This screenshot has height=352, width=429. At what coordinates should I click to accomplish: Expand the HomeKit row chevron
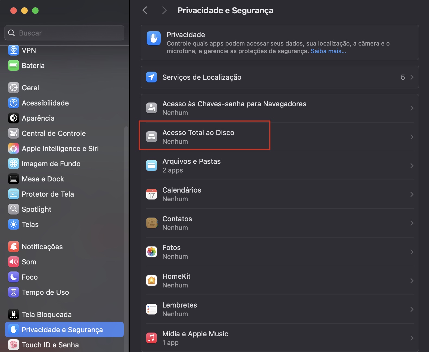point(412,281)
